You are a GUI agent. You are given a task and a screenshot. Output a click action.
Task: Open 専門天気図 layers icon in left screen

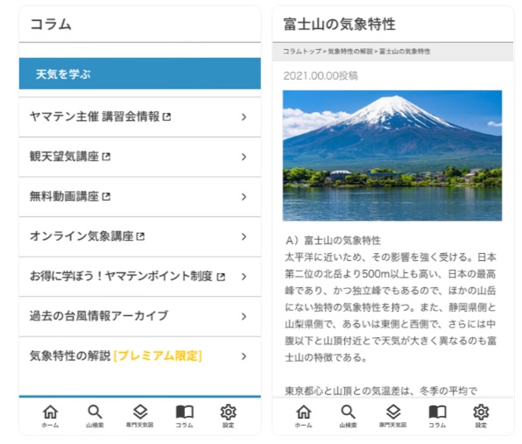(x=140, y=412)
